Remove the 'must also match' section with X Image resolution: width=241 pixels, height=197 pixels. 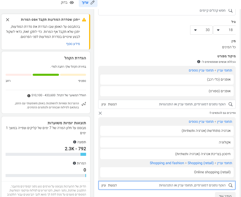coord(100,113)
